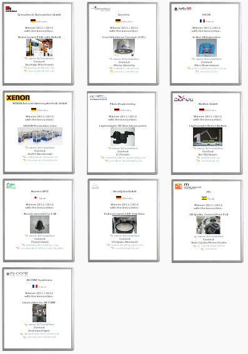The image size is (248, 354).
Task: Click the German flag in the LED-Selection card
Action: tap(119, 198)
